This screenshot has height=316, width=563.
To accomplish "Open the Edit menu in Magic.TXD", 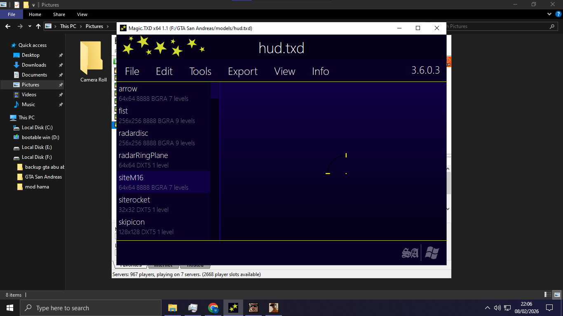I will pos(164,71).
